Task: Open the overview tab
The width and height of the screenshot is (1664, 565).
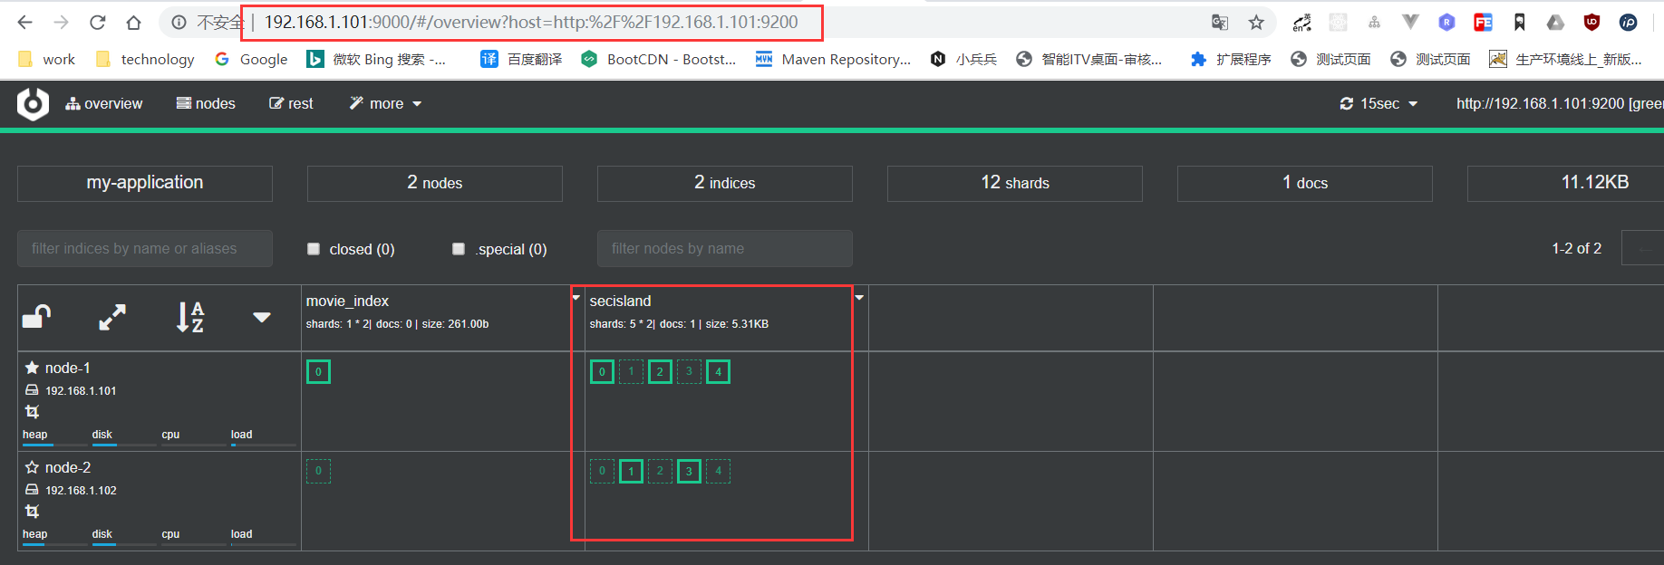Action: [x=104, y=104]
